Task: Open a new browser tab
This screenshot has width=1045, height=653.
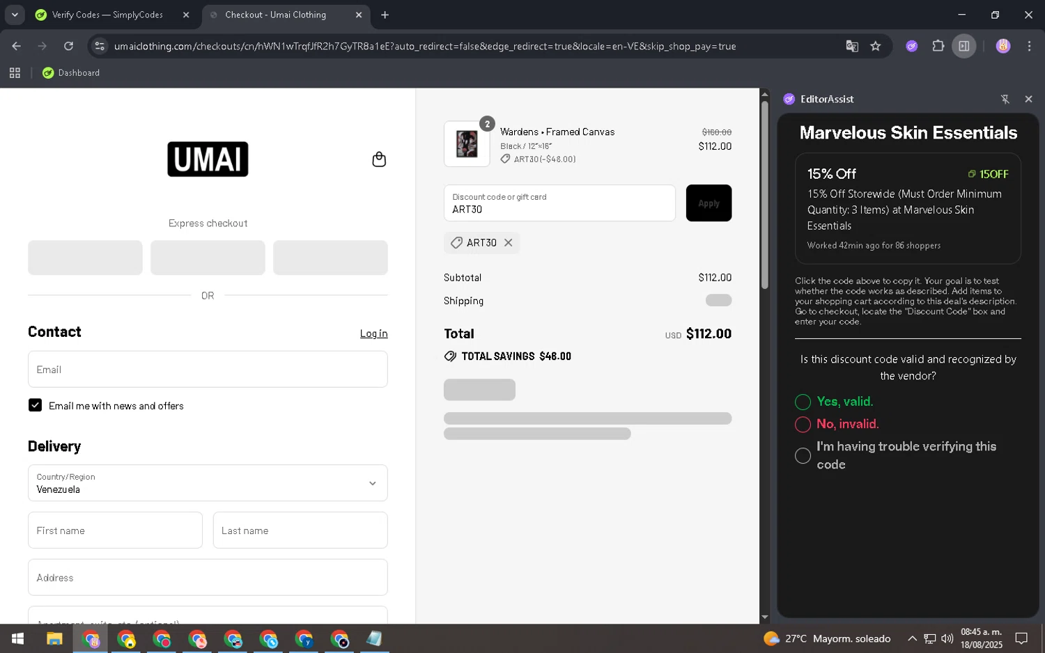Action: click(385, 15)
